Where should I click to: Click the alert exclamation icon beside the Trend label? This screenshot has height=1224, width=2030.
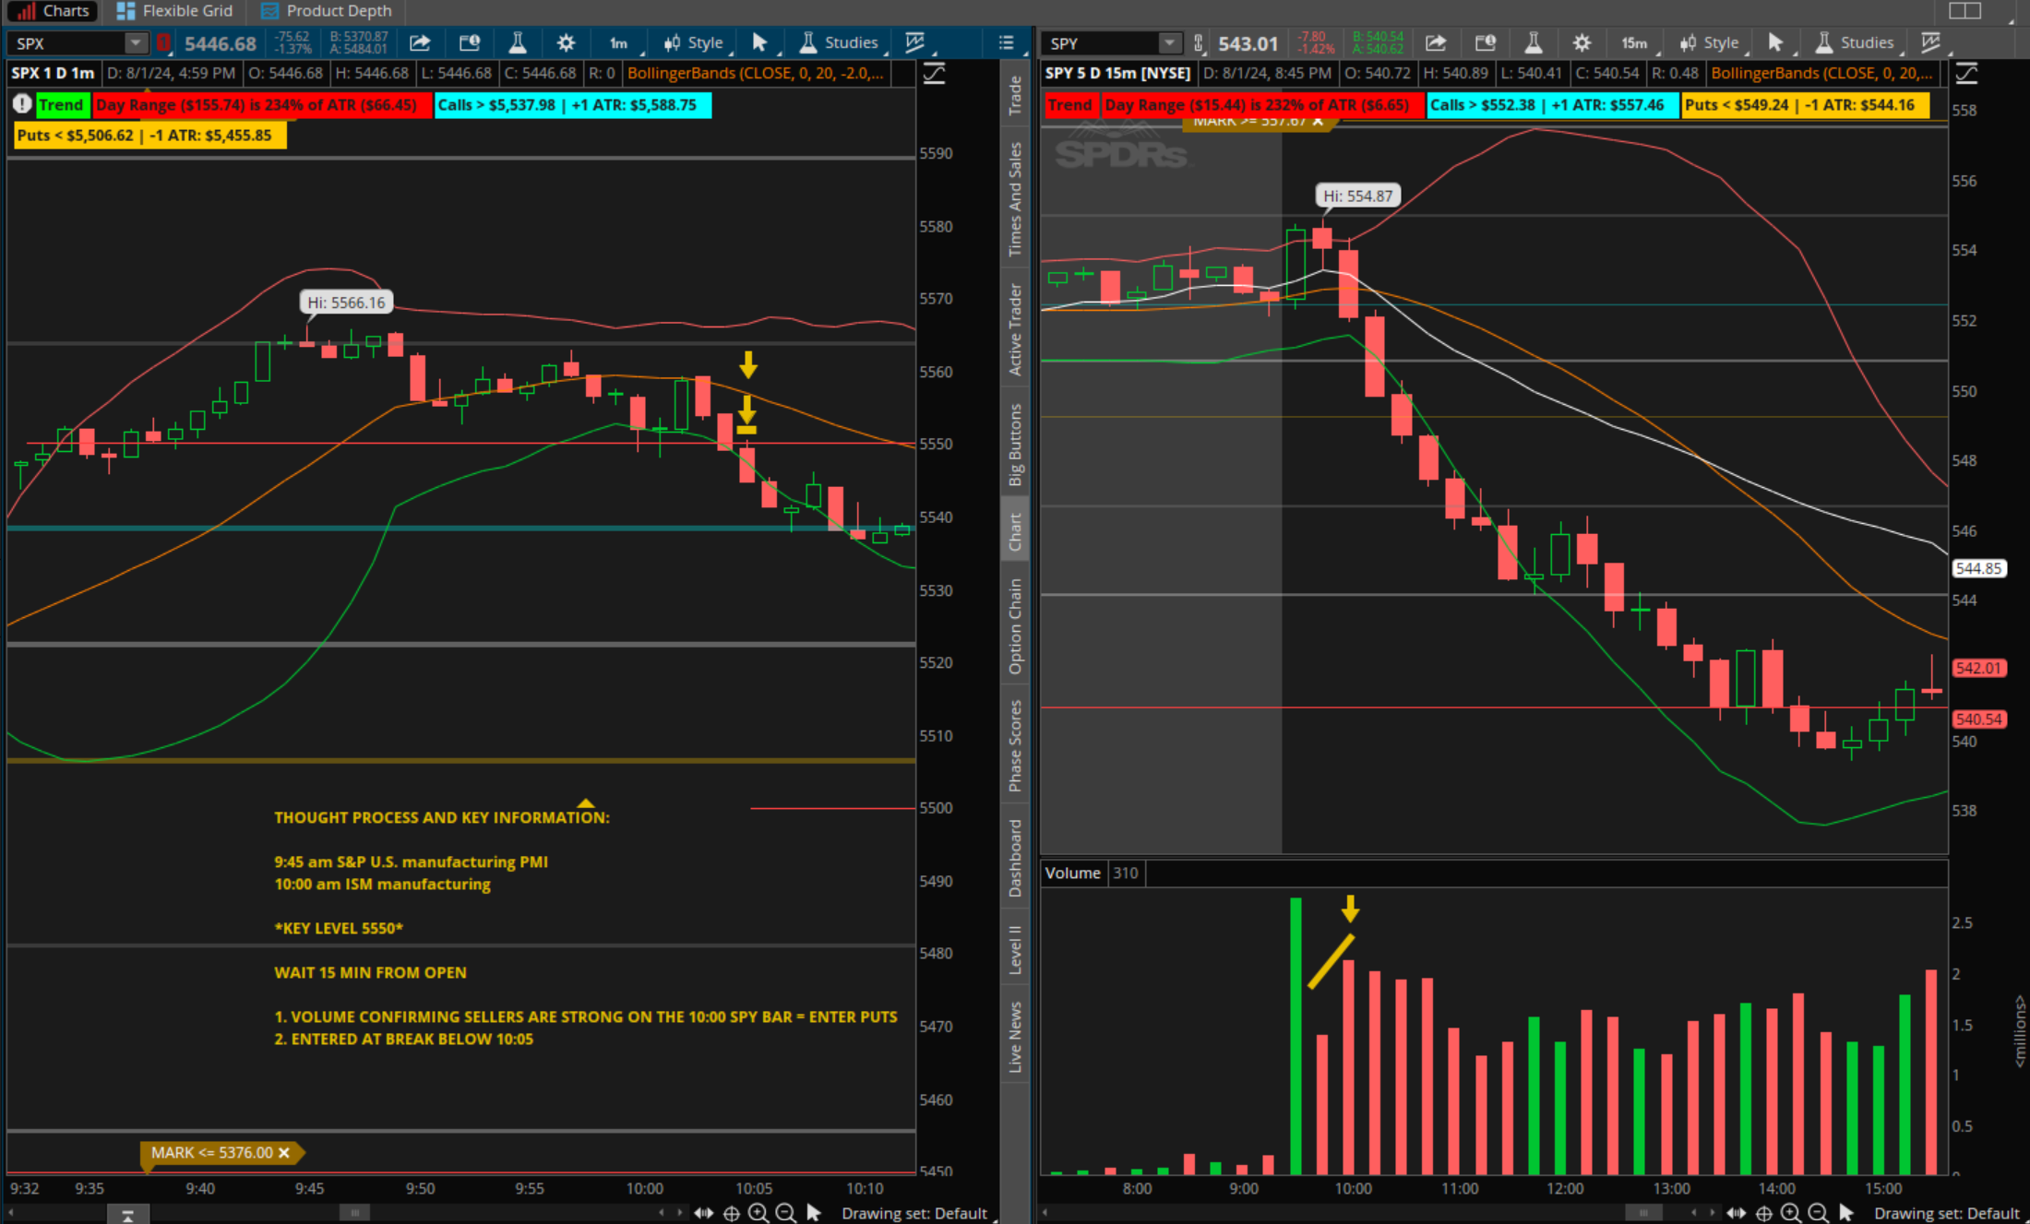click(x=22, y=104)
